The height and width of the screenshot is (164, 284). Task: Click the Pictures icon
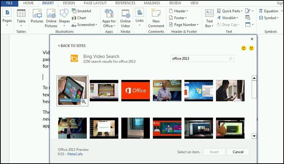pyautogui.click(x=37, y=16)
